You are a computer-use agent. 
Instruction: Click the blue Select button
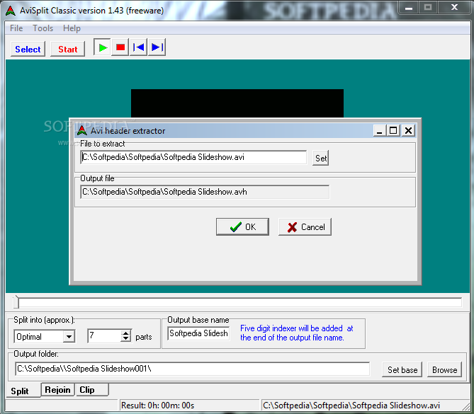click(x=28, y=49)
